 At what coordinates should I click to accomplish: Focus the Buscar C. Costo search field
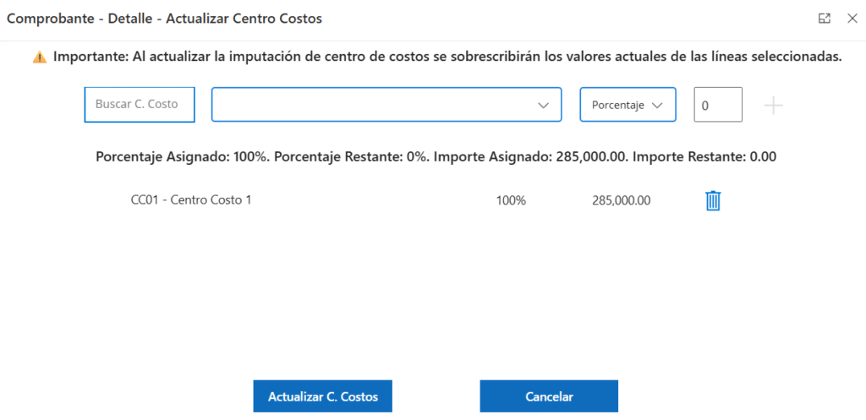pyautogui.click(x=140, y=105)
